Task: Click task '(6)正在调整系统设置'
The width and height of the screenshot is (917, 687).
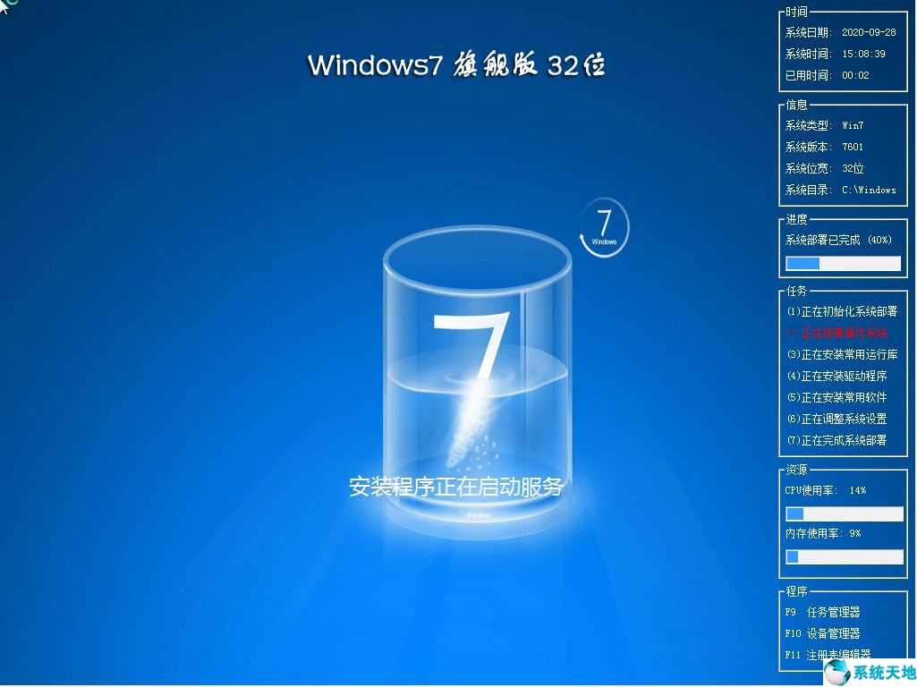Action: click(836, 419)
